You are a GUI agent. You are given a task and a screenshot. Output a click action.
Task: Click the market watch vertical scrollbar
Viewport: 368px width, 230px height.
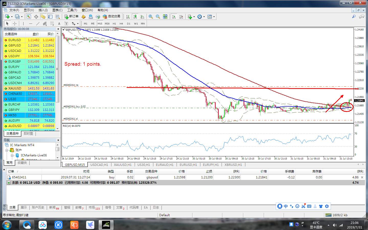pyautogui.click(x=57, y=69)
